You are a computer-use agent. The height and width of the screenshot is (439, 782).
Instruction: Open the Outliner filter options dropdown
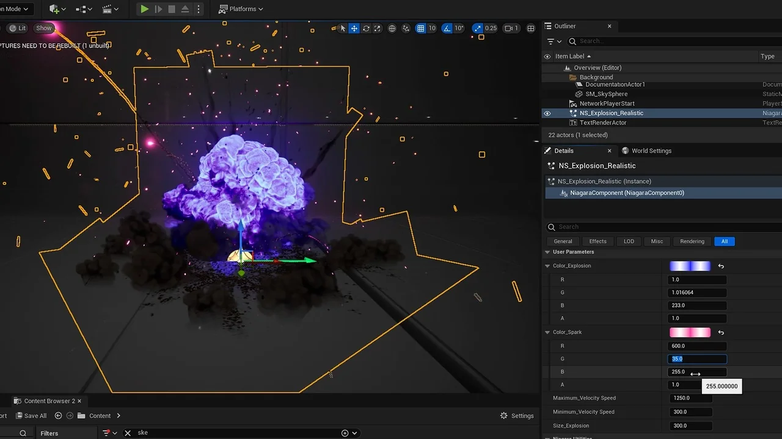click(554, 41)
